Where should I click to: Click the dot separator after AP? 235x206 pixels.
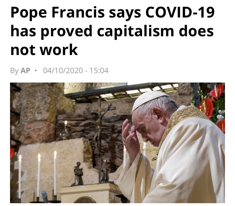35,70
